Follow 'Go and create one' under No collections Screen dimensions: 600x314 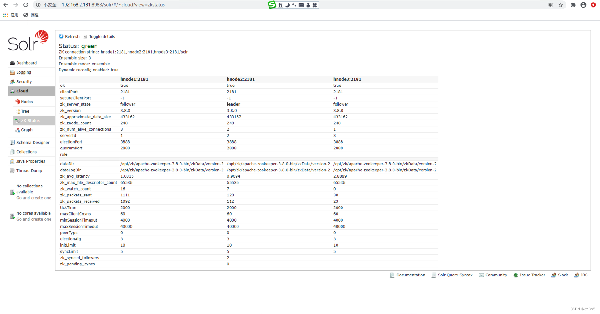[x=34, y=198]
